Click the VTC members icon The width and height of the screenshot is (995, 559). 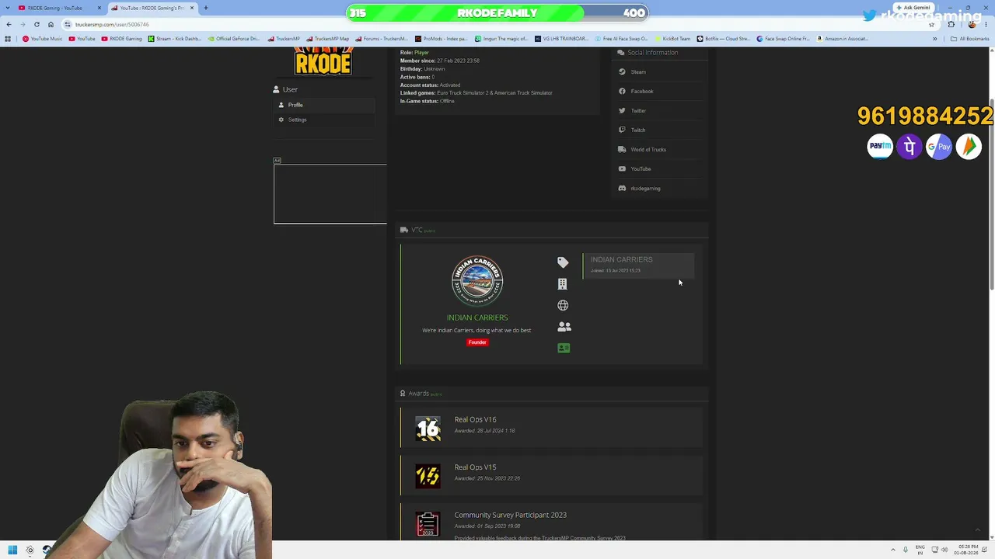click(564, 327)
